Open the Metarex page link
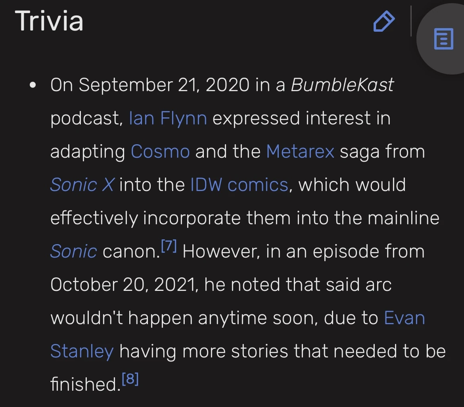 (300, 151)
